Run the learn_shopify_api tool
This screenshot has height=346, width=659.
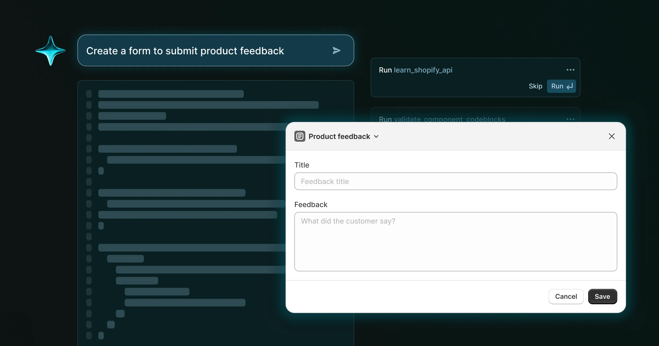[x=558, y=86]
